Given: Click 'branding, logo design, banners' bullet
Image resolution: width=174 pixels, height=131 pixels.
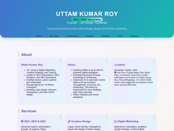Looking at the screenshot, I should [x=42, y=92].
